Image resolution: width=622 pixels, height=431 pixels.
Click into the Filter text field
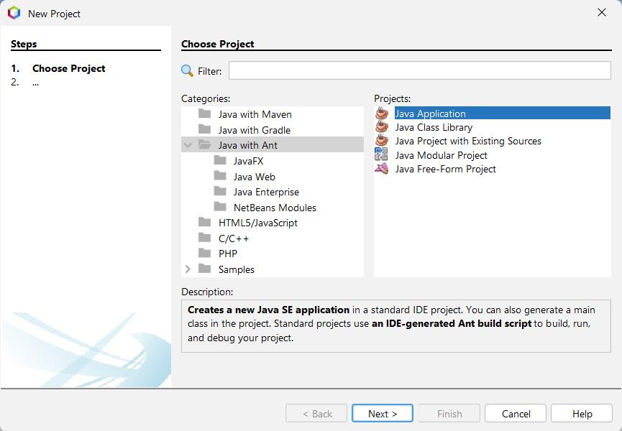click(x=420, y=70)
